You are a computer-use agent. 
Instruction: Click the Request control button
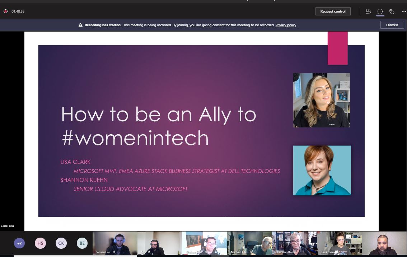(x=333, y=11)
